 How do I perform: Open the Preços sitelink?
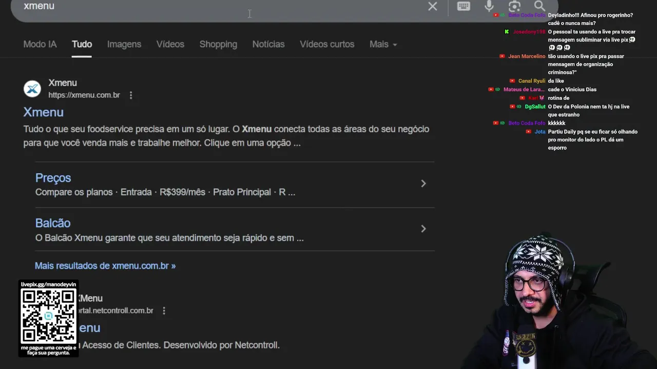coord(53,178)
